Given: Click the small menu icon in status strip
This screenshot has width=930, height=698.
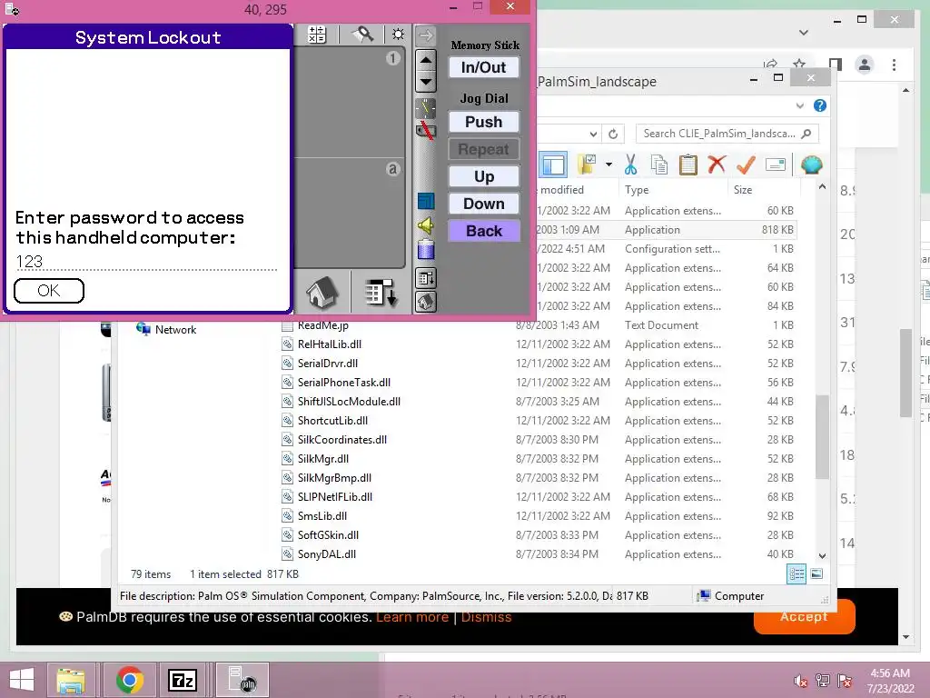Looking at the screenshot, I should (x=426, y=278).
